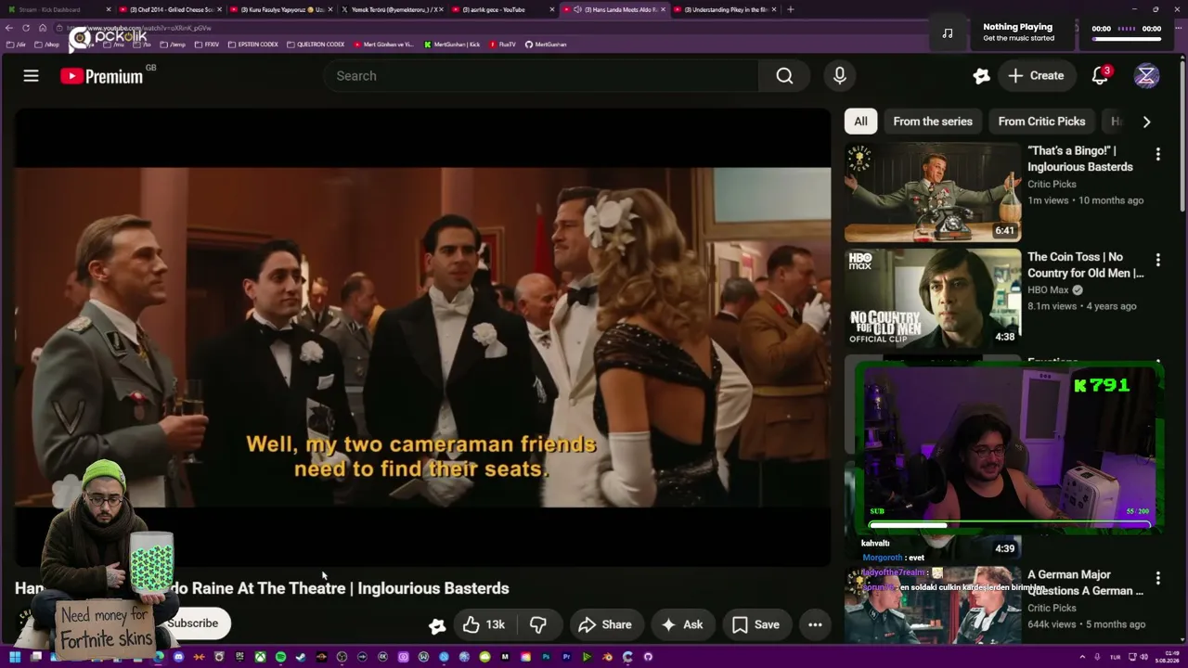The width and height of the screenshot is (1188, 668).
Task: Open Spotify from the taskbar
Action: [x=280, y=657]
